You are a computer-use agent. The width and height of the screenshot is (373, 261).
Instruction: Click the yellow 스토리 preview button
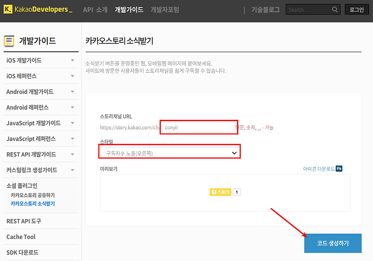tap(220, 192)
